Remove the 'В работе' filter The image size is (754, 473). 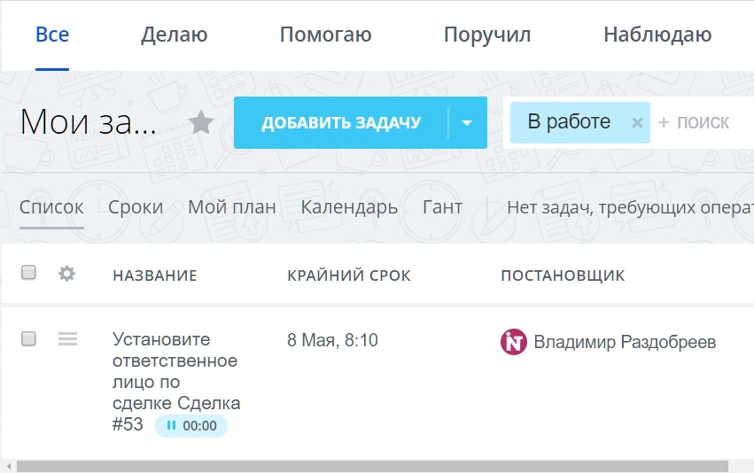tap(636, 124)
